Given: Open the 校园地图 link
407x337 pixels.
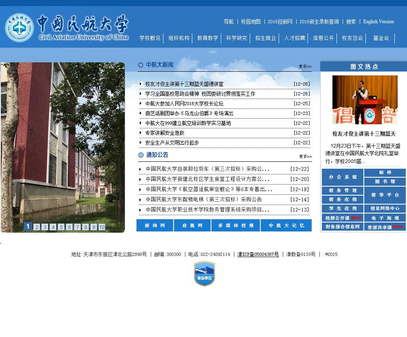Looking at the screenshot, I should pyautogui.click(x=251, y=22).
